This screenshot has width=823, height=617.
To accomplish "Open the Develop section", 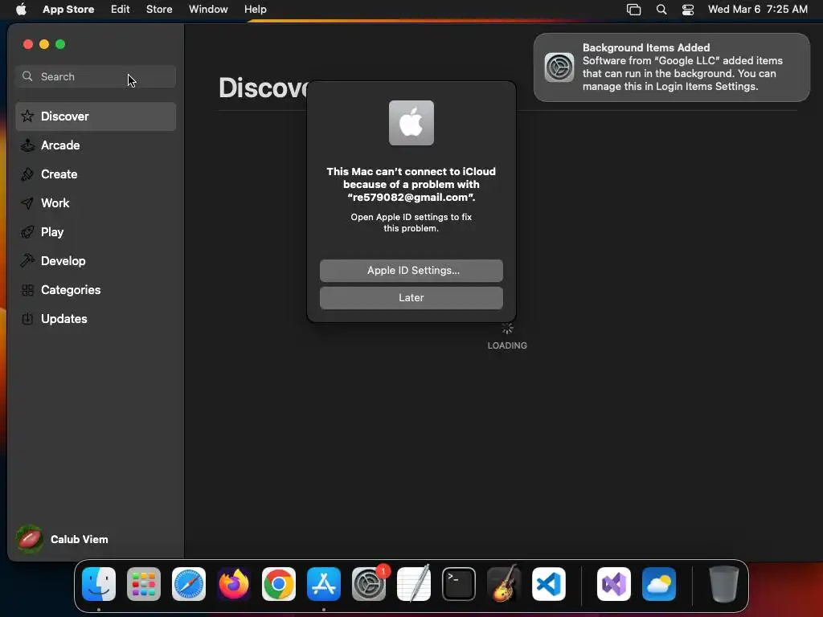I will 96,261.
